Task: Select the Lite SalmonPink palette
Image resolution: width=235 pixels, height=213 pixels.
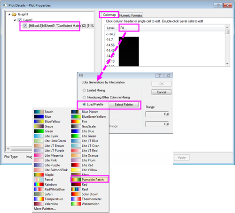Action: 51,170
